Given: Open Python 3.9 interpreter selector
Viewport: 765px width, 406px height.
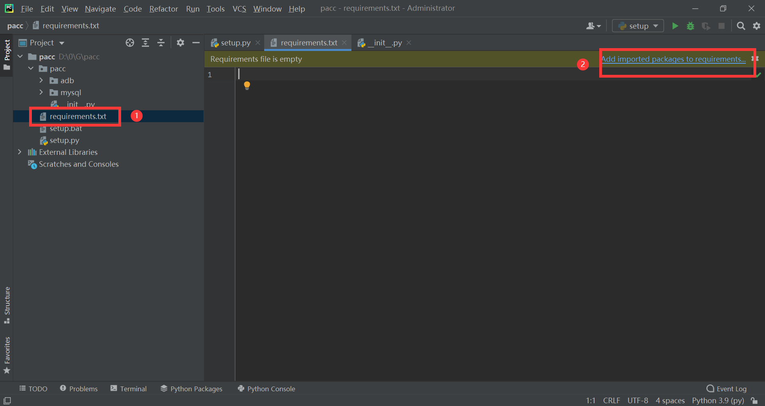Looking at the screenshot, I should point(718,400).
